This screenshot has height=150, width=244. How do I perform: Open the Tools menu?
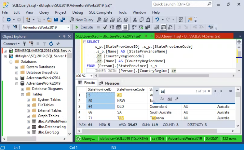[x=122, y=12]
